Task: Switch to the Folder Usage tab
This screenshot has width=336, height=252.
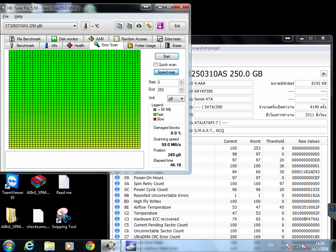Action: tap(142, 45)
